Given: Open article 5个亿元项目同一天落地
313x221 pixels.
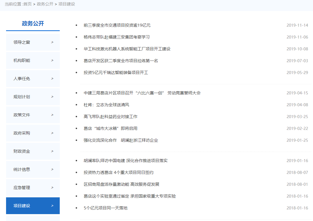Looking at the screenshot, I should click(105, 208).
